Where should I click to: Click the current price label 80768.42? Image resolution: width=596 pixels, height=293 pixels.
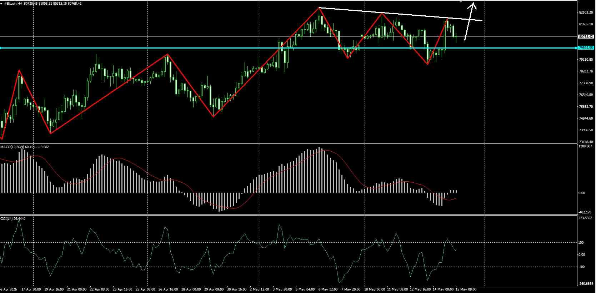[586, 36]
